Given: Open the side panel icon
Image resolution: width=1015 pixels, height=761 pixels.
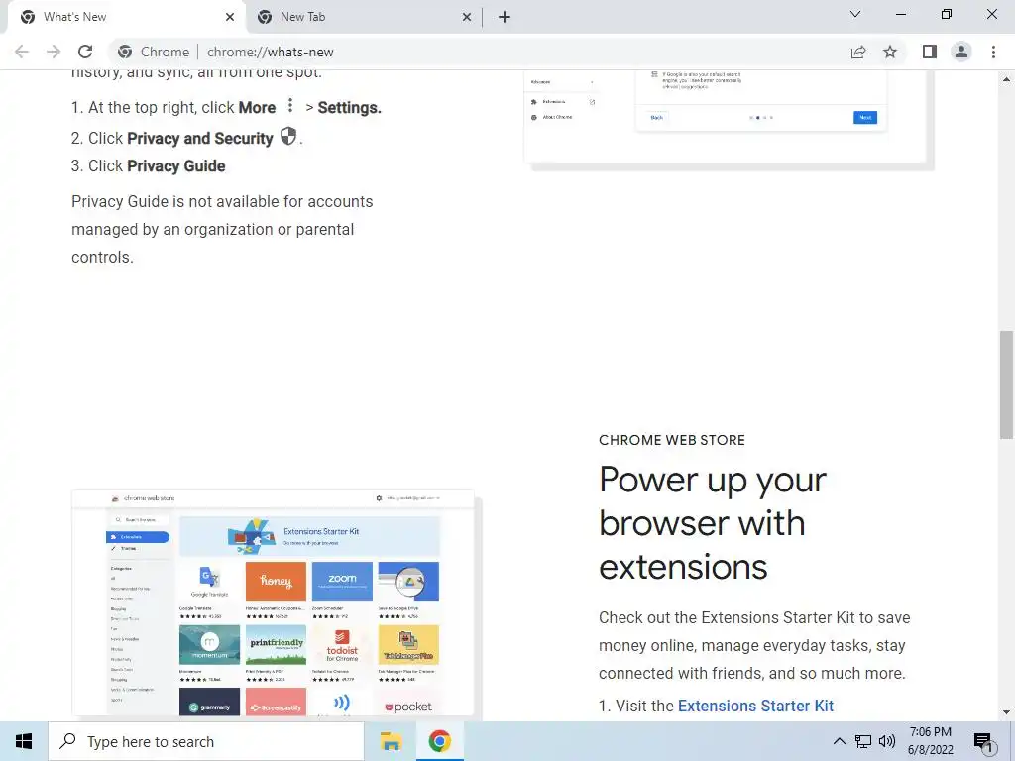Looking at the screenshot, I should tap(930, 52).
